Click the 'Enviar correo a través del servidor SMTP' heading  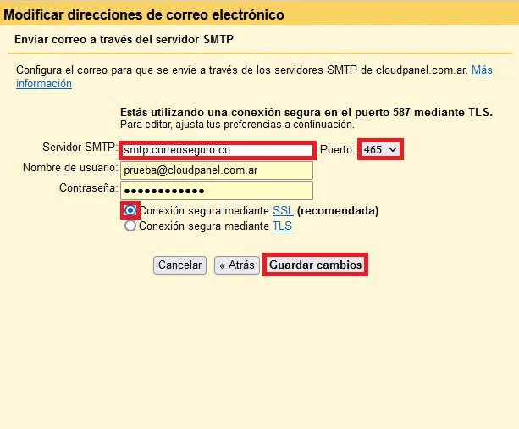124,40
